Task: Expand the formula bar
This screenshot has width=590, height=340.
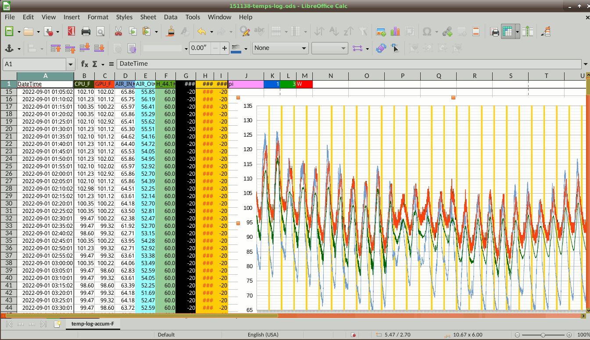Action: 586,64
